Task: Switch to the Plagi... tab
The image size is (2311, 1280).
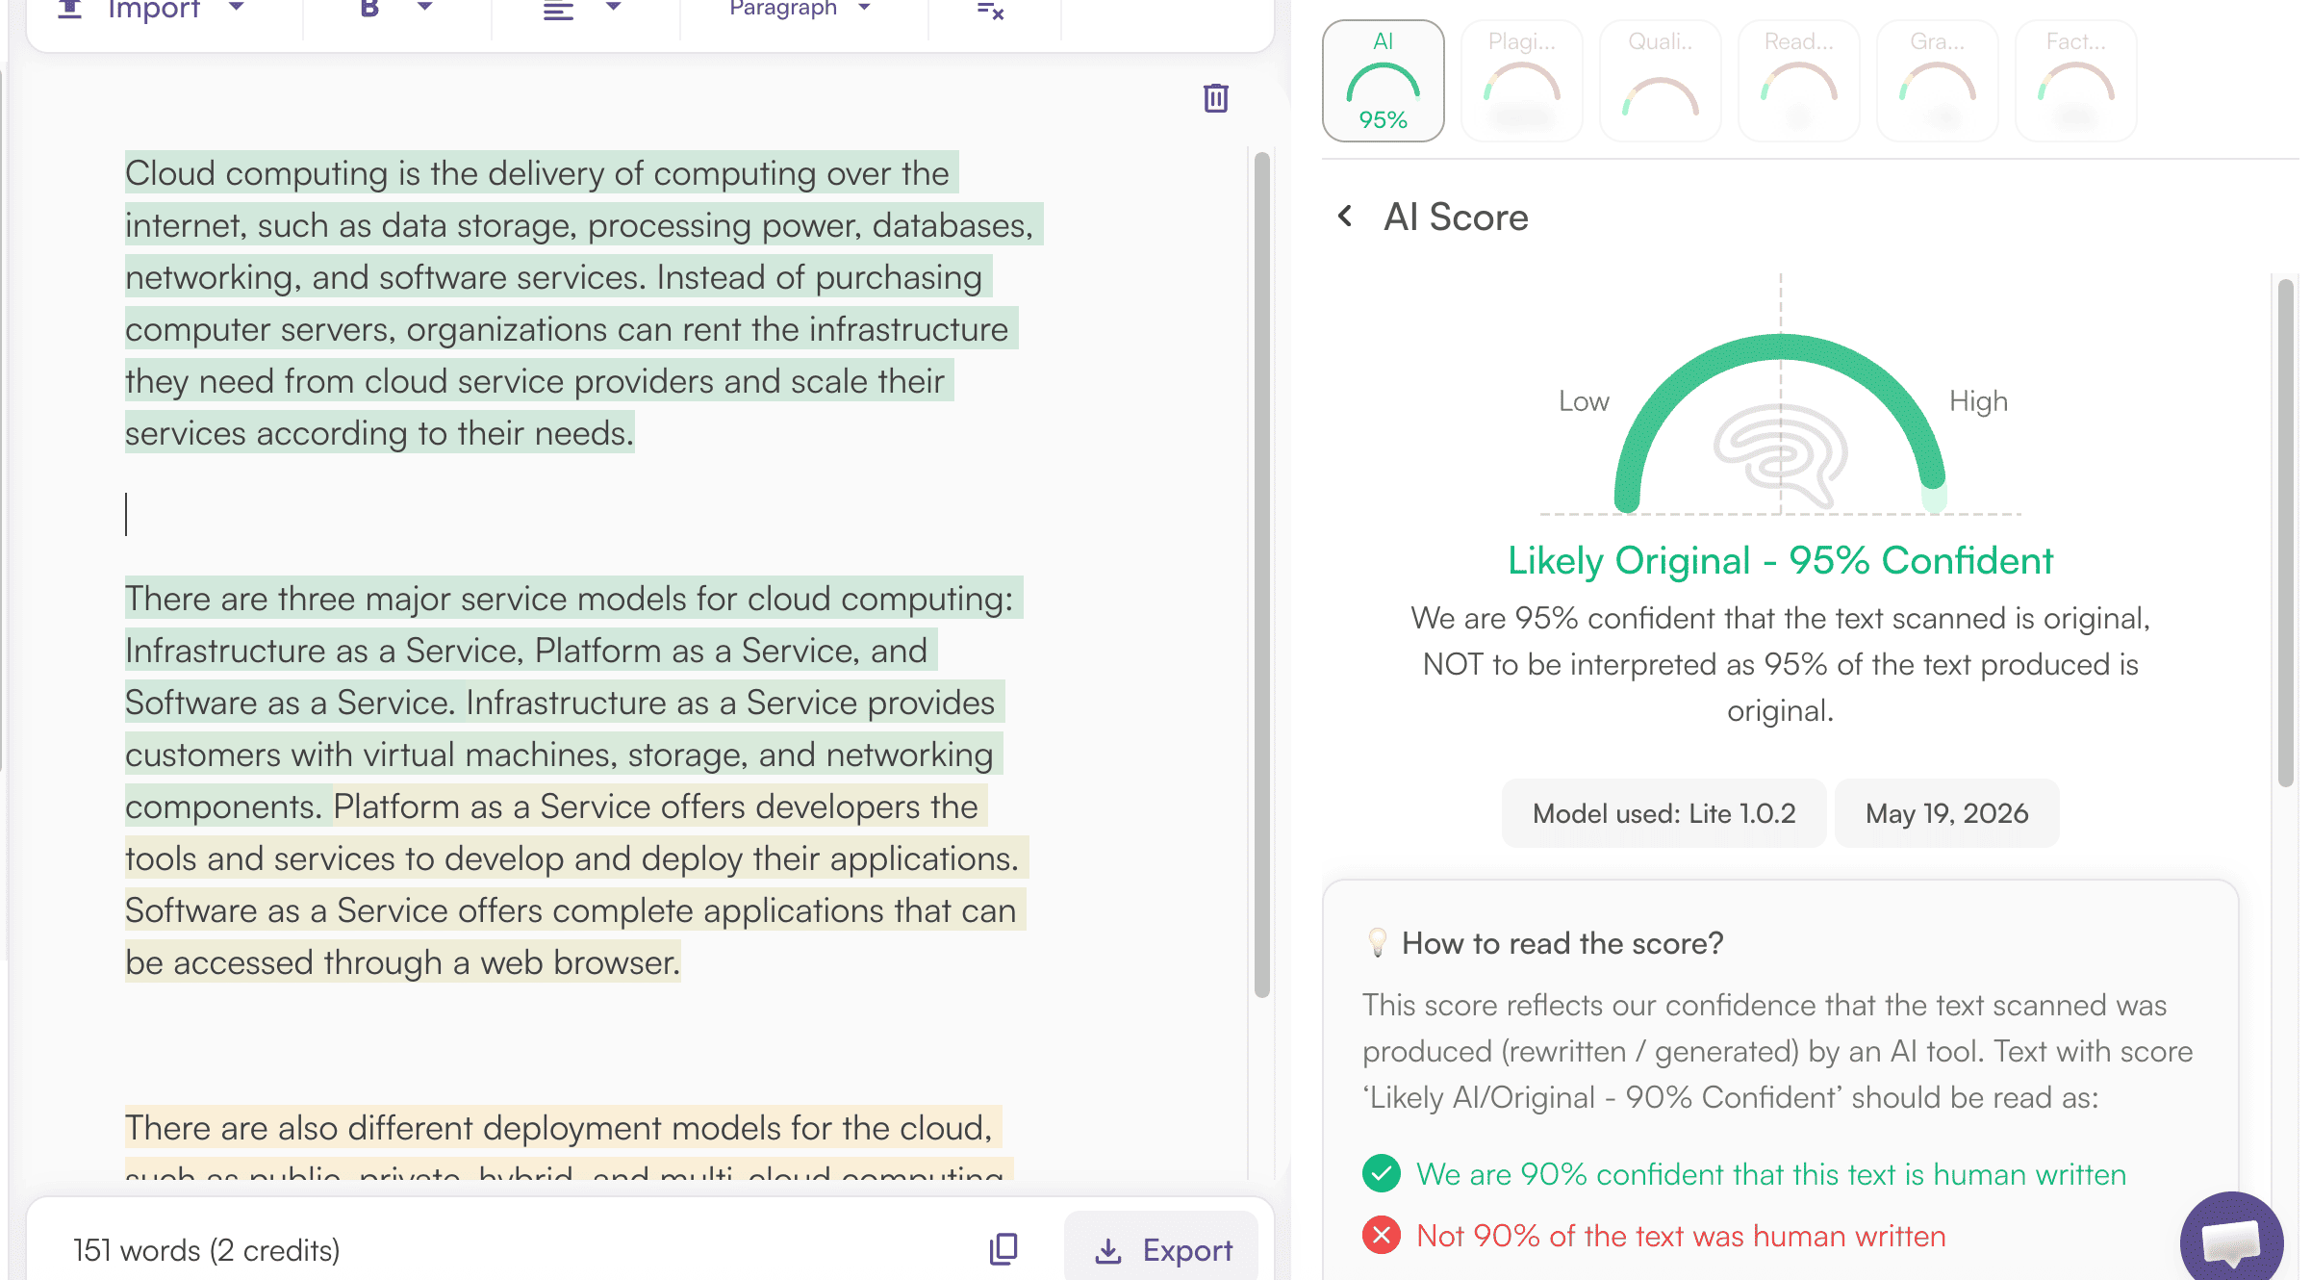Action: (1522, 81)
